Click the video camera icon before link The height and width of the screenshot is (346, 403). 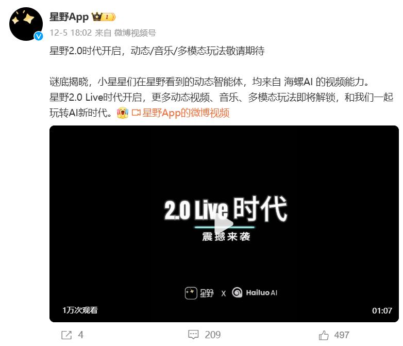point(136,113)
